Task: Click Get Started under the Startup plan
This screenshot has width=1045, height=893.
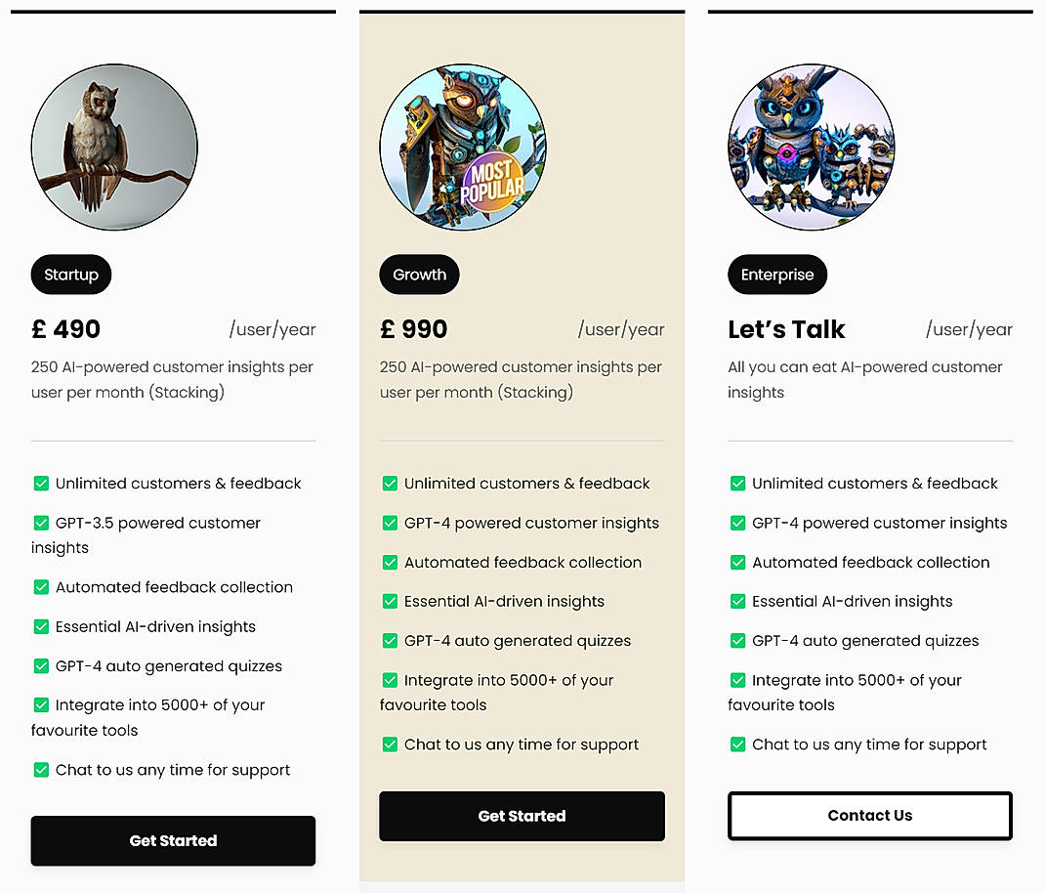Action: tap(173, 840)
